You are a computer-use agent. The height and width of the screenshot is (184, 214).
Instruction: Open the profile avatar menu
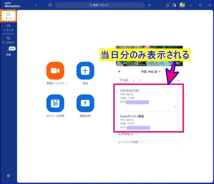[182, 5]
